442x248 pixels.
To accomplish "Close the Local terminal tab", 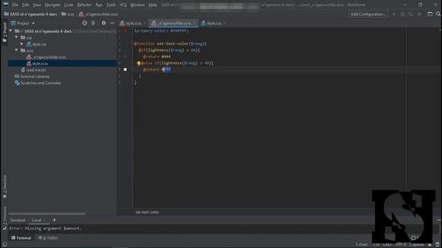I will [x=44, y=220].
